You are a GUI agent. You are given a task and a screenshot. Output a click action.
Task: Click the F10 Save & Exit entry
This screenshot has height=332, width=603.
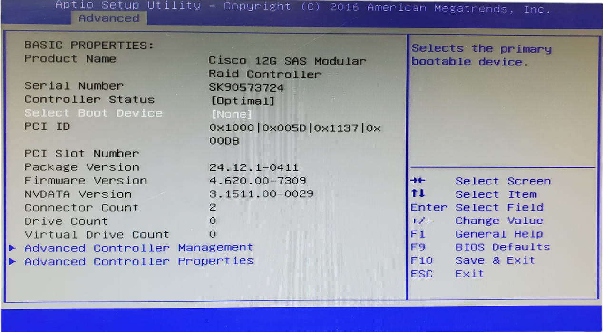(x=473, y=260)
